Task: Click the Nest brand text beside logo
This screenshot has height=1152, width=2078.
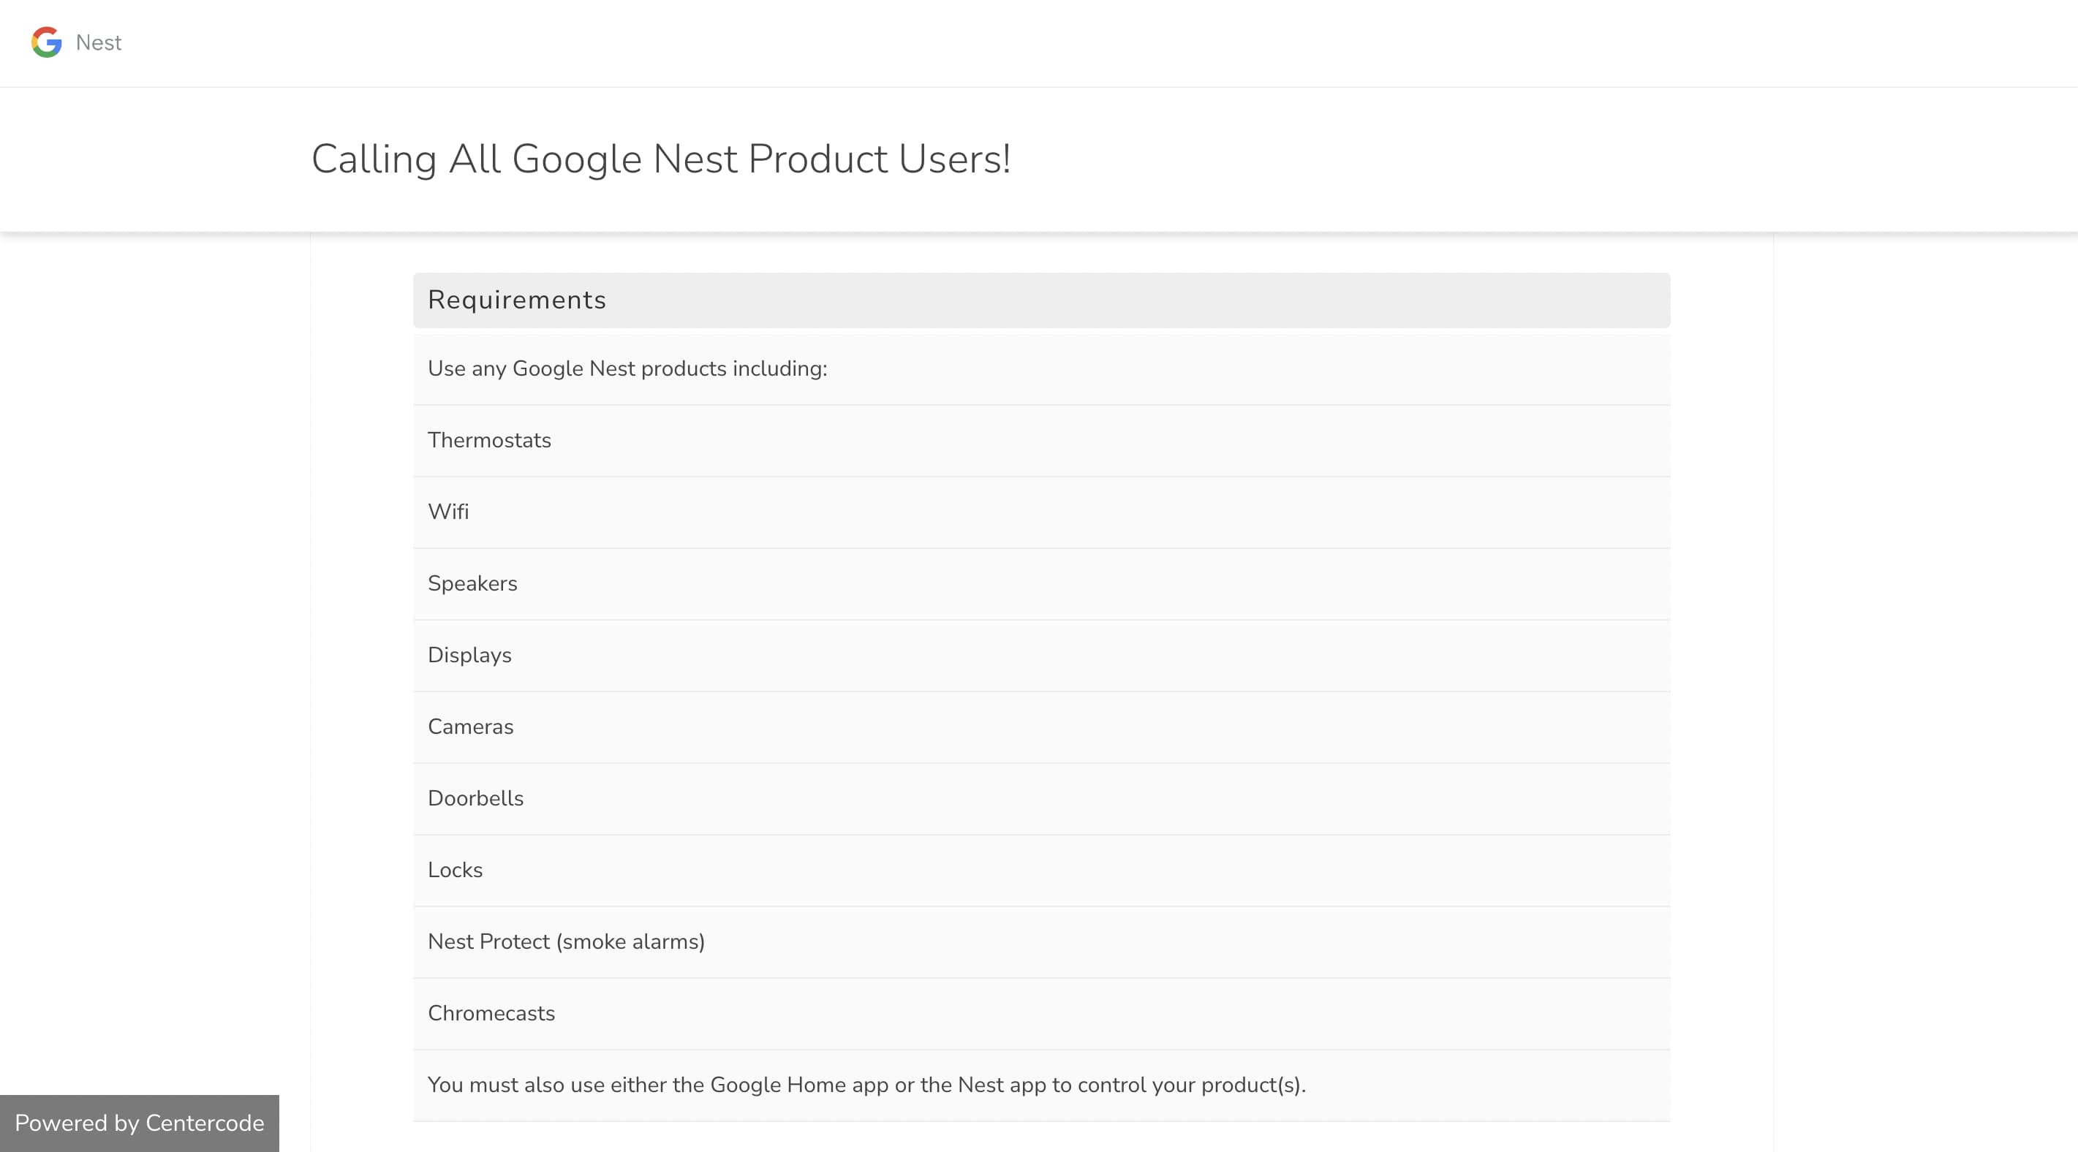Action: coord(99,42)
